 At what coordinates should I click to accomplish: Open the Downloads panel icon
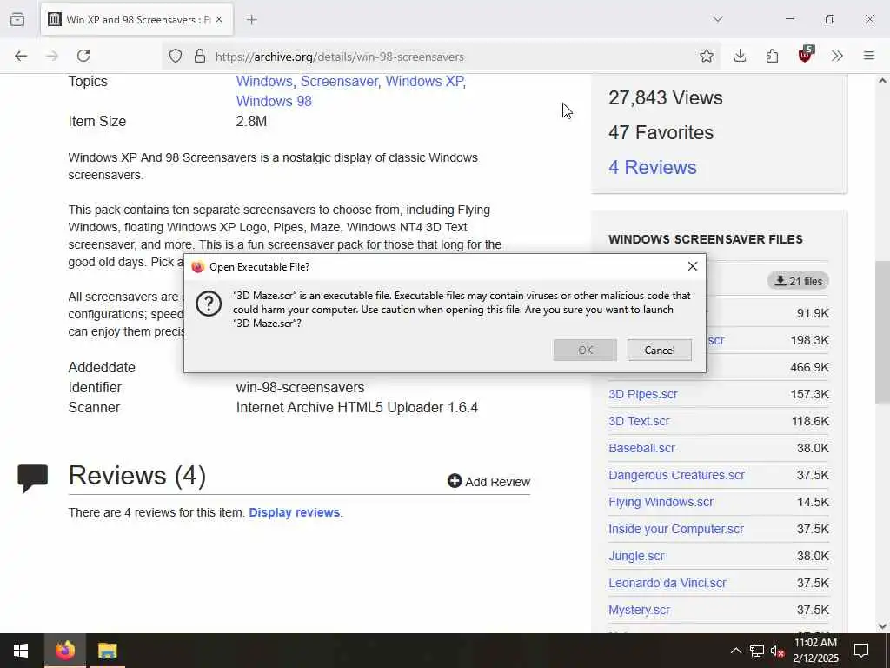tap(740, 56)
